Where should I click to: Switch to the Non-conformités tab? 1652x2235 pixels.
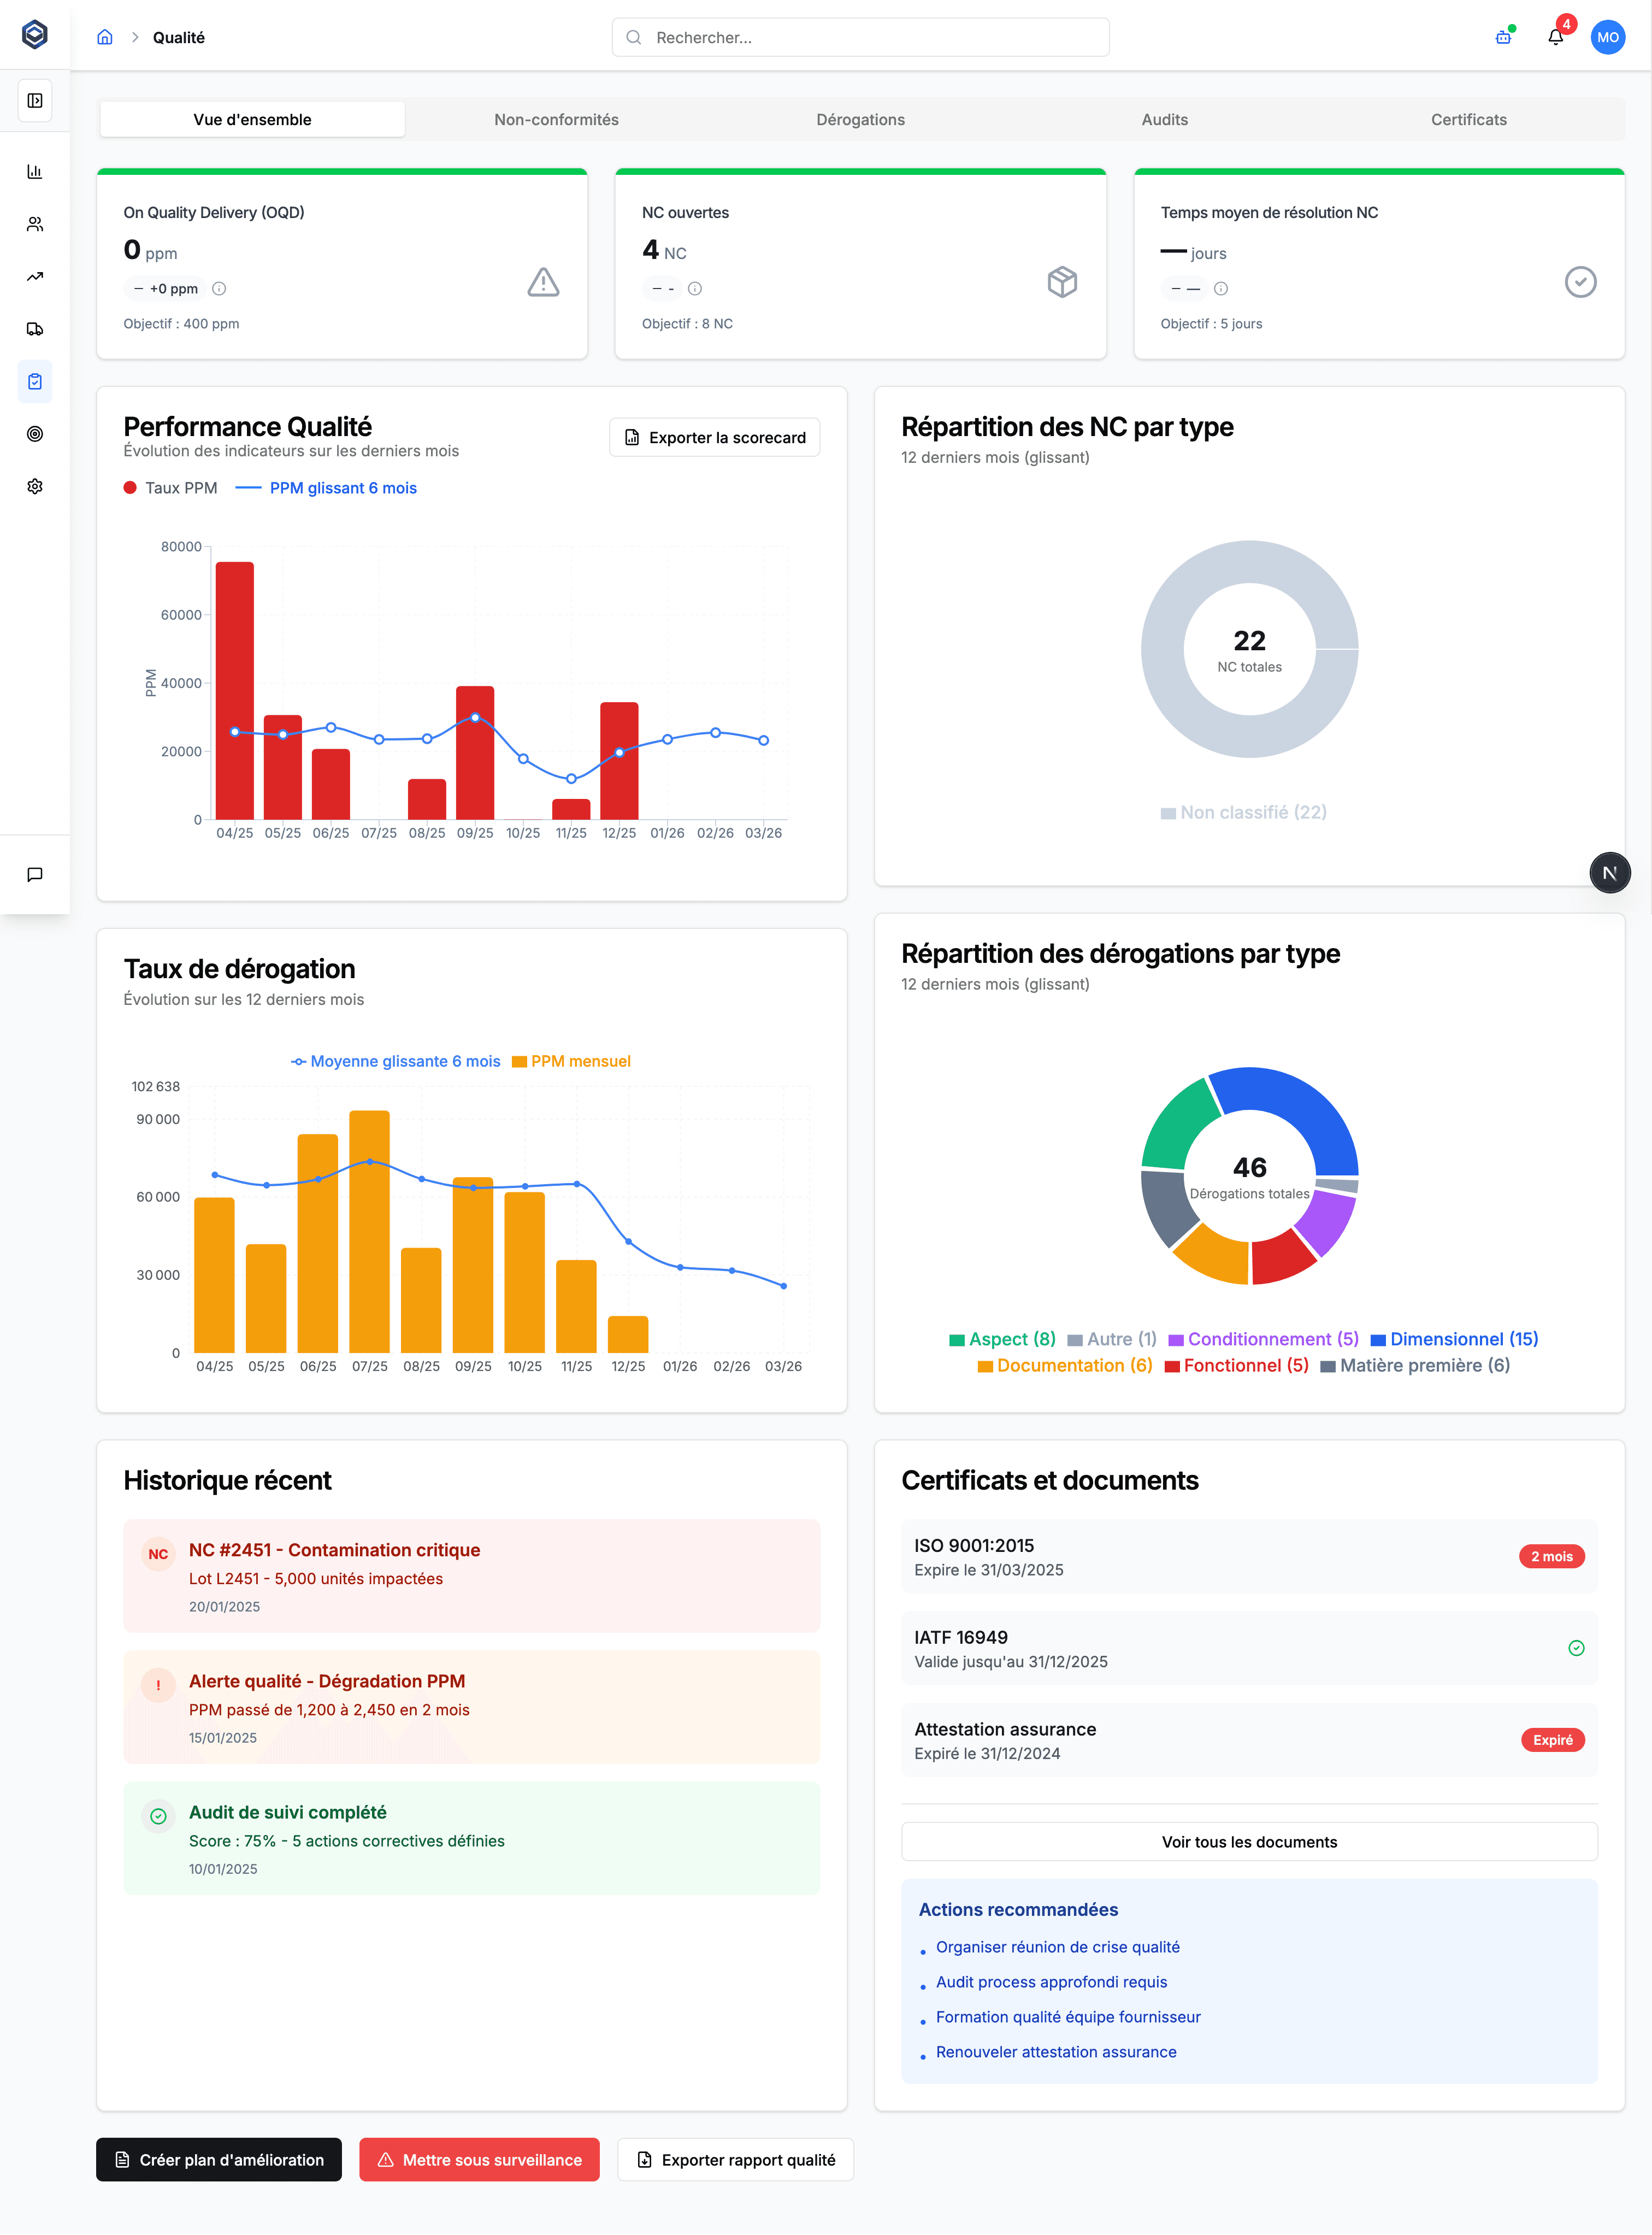556,120
